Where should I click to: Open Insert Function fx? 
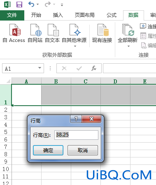[x=94, y=68]
